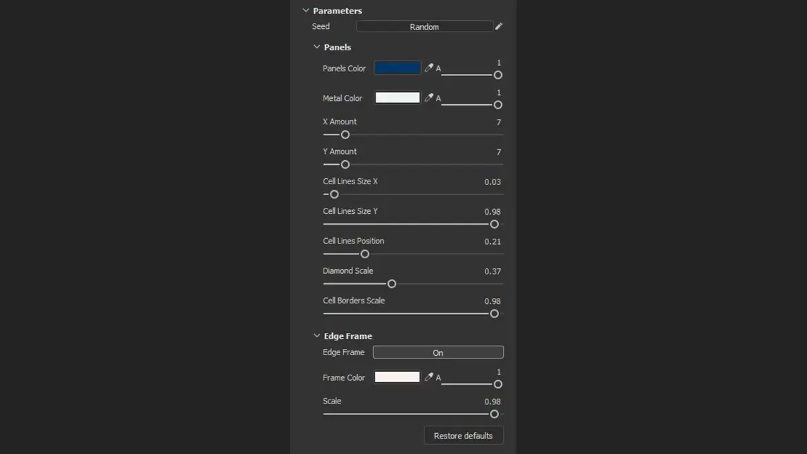Screen dimensions: 807x454
Task: Click the pencil edit icon beside Seed
Action: [x=498, y=27]
